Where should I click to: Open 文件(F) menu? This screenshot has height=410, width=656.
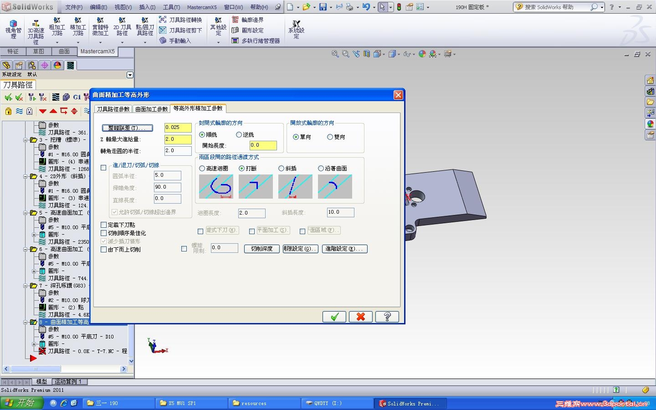pos(74,7)
